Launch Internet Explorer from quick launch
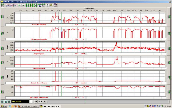This screenshot has width=172, height=108. click(10, 106)
